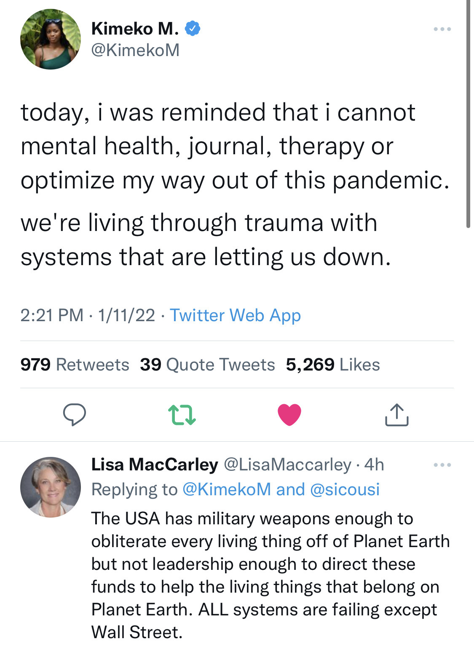Tap the share upload arrow icon
Image resolution: width=474 pixels, height=647 pixels.
pyautogui.click(x=396, y=415)
